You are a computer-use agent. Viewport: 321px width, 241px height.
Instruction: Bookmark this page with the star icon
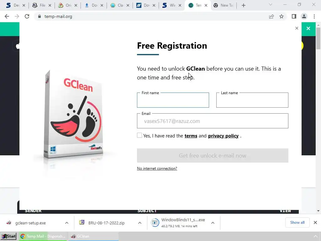point(282,16)
